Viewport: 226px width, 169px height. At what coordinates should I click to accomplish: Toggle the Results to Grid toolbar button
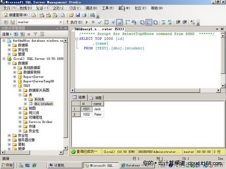tap(149, 22)
